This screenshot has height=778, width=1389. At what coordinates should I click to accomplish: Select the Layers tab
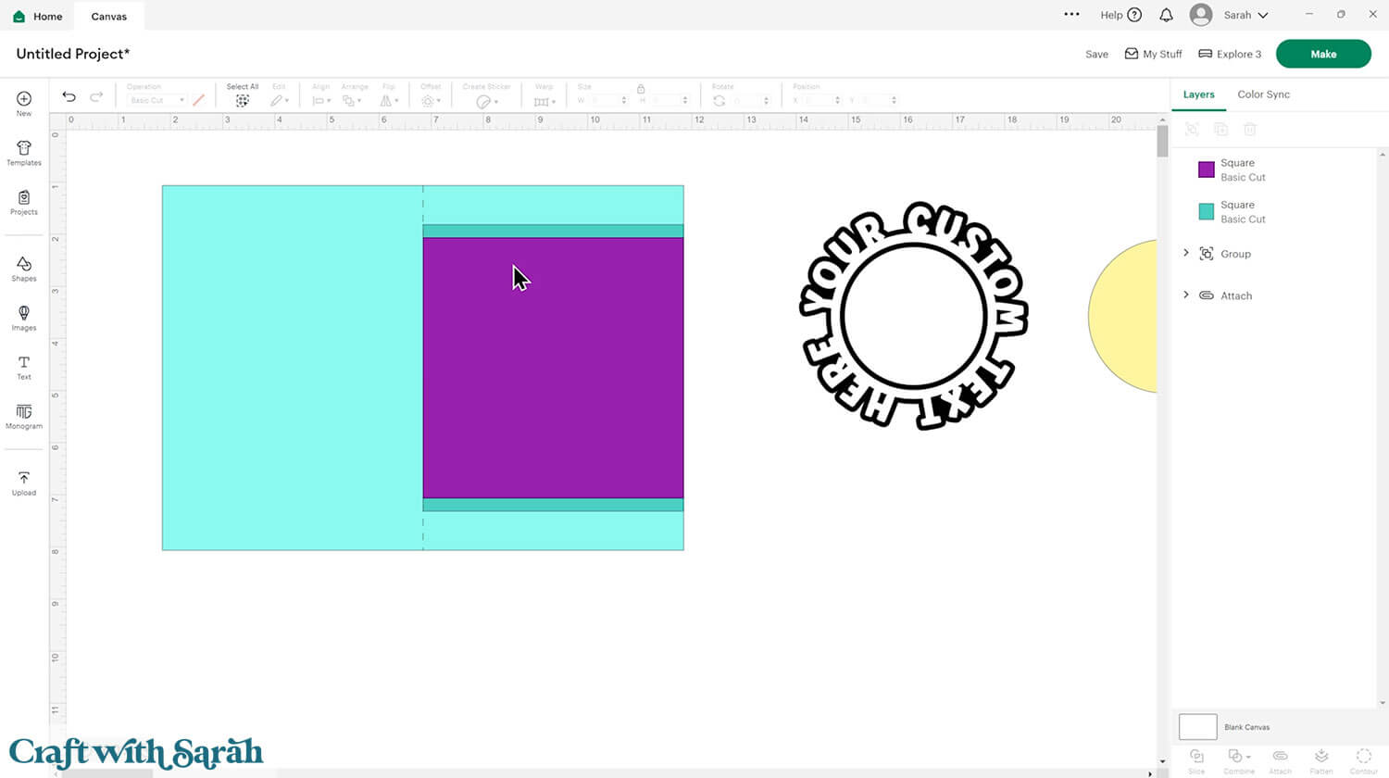1198,94
